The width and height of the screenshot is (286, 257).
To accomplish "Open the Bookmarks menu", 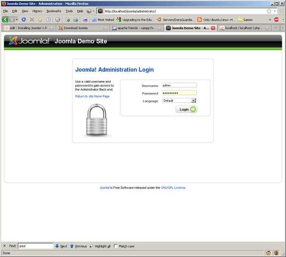I will [54, 11].
